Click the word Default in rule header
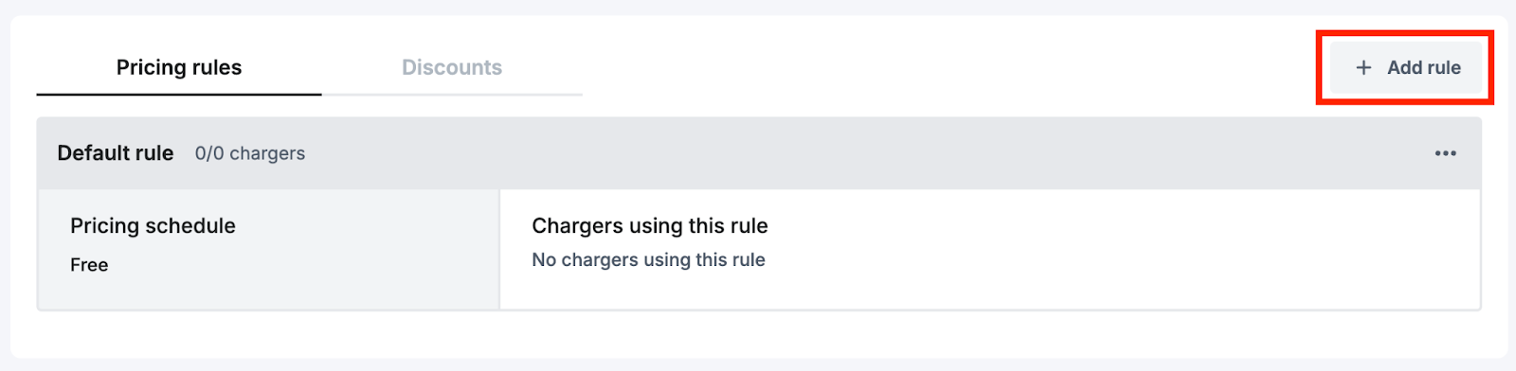 [91, 153]
